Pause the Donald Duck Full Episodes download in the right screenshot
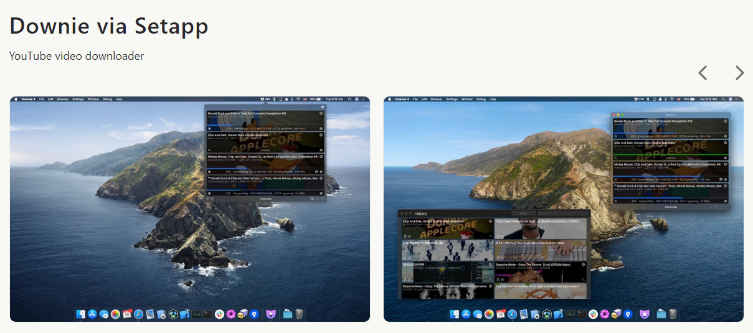The image size is (753, 333). (x=616, y=136)
